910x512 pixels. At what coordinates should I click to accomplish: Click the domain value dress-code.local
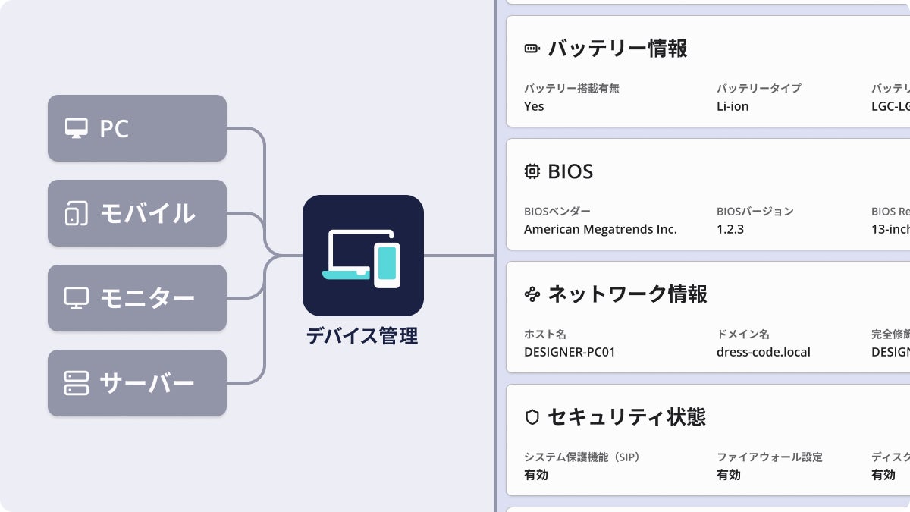764,352
